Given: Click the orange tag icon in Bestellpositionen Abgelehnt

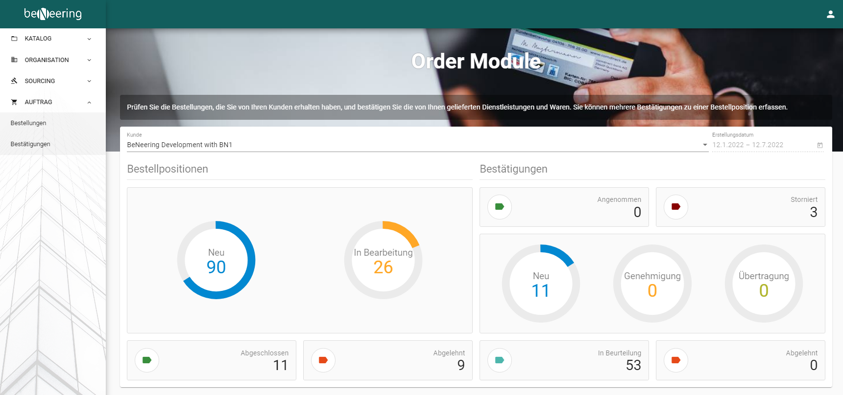Looking at the screenshot, I should click(323, 360).
